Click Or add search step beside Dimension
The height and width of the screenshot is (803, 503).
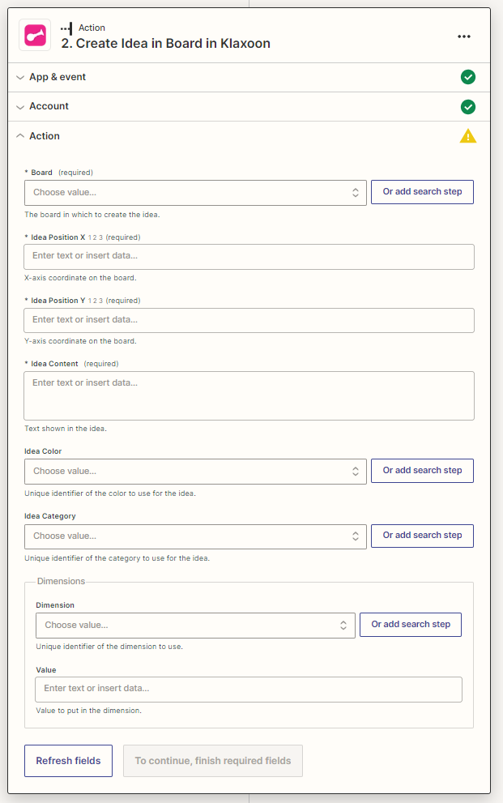pyautogui.click(x=411, y=625)
